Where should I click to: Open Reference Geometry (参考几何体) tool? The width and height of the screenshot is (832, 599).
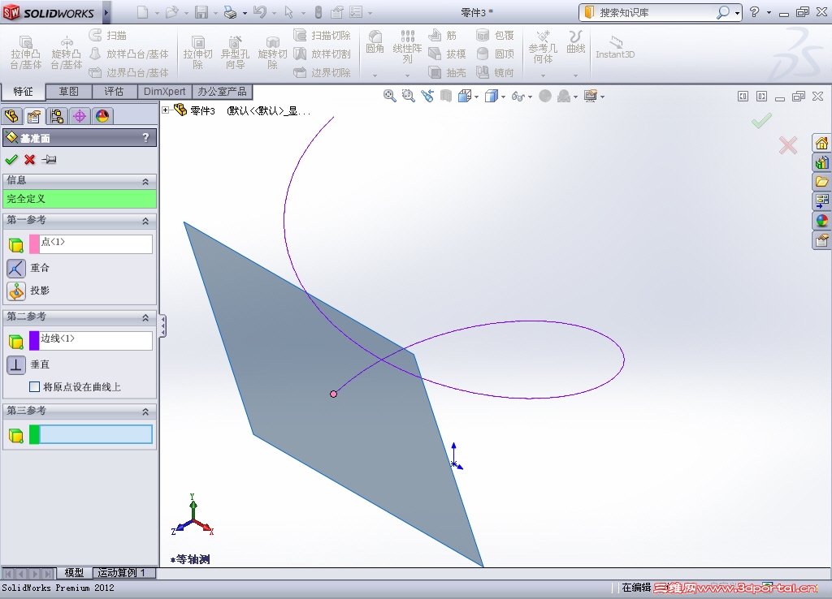coord(543,46)
